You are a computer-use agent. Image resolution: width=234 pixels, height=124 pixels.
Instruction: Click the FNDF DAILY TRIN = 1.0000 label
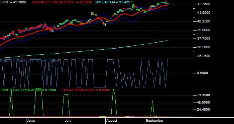pos(36,61)
